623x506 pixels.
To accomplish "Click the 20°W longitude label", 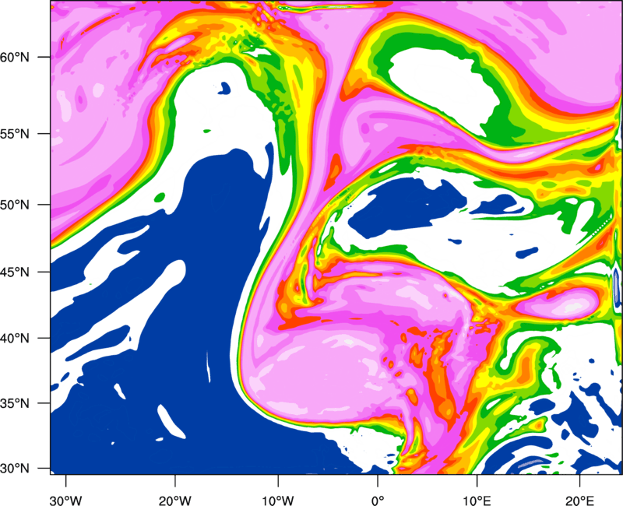I will pyautogui.click(x=174, y=501).
